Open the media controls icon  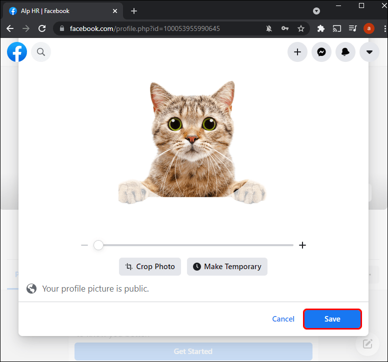point(352,28)
